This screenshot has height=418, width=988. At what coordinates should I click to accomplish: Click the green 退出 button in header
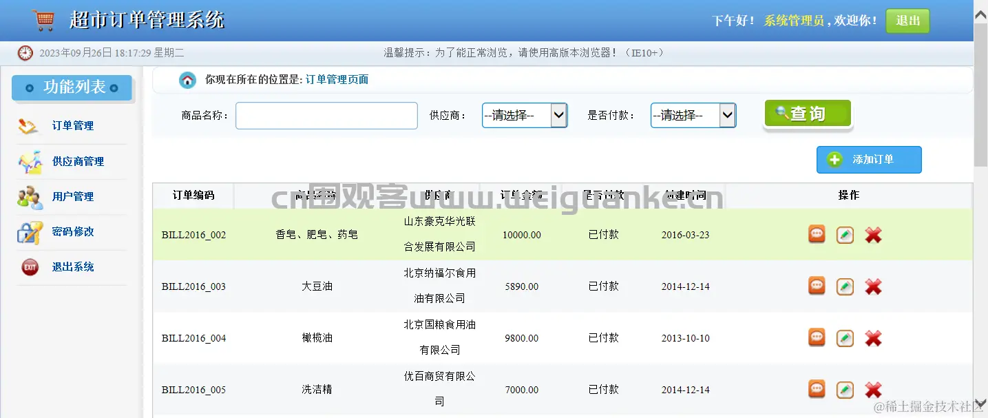pyautogui.click(x=907, y=21)
